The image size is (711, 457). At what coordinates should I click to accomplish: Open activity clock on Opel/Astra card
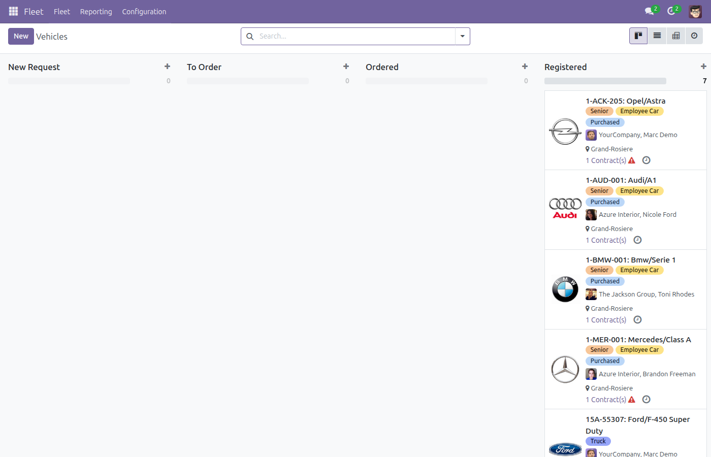647,160
